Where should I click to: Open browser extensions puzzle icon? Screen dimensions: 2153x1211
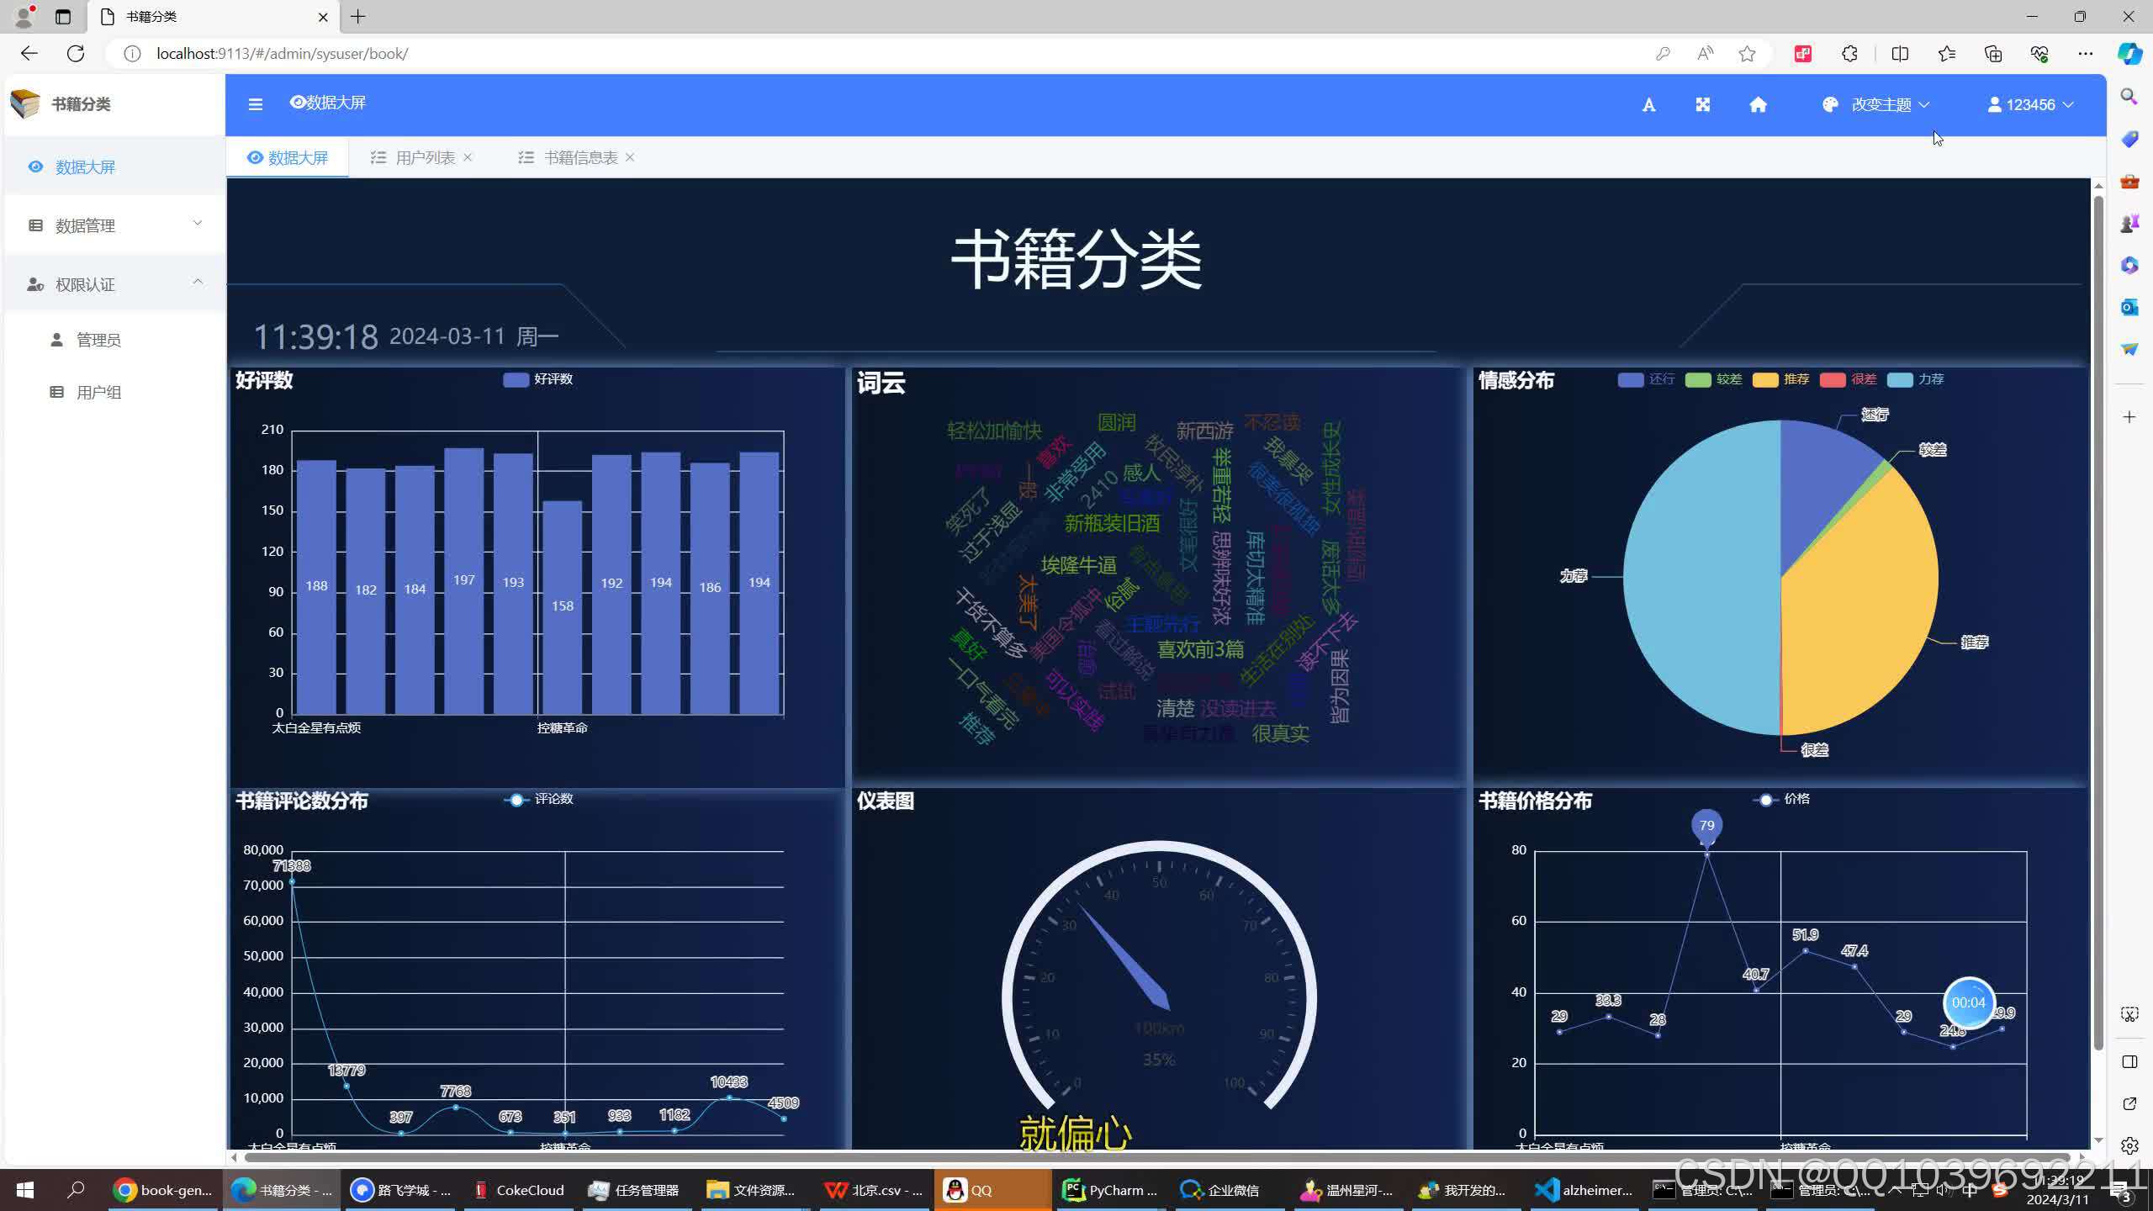click(x=1849, y=54)
